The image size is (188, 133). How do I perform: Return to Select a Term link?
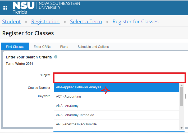pyautogui.click(x=86, y=22)
